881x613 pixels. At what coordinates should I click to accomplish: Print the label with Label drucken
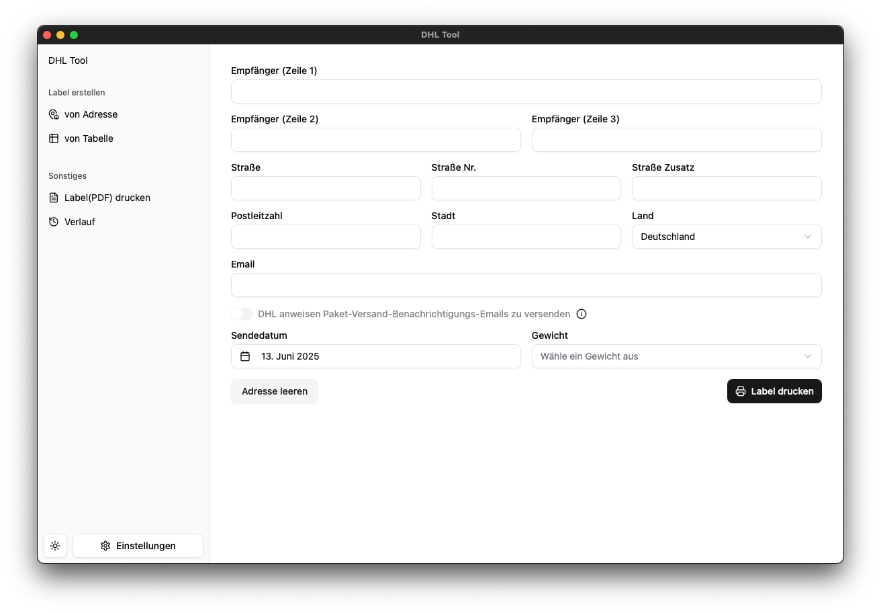tap(774, 391)
